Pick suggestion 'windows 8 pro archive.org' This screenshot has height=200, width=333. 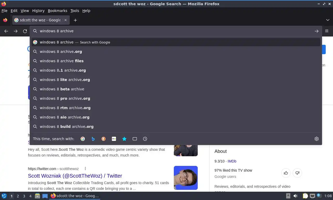[x=176, y=98]
